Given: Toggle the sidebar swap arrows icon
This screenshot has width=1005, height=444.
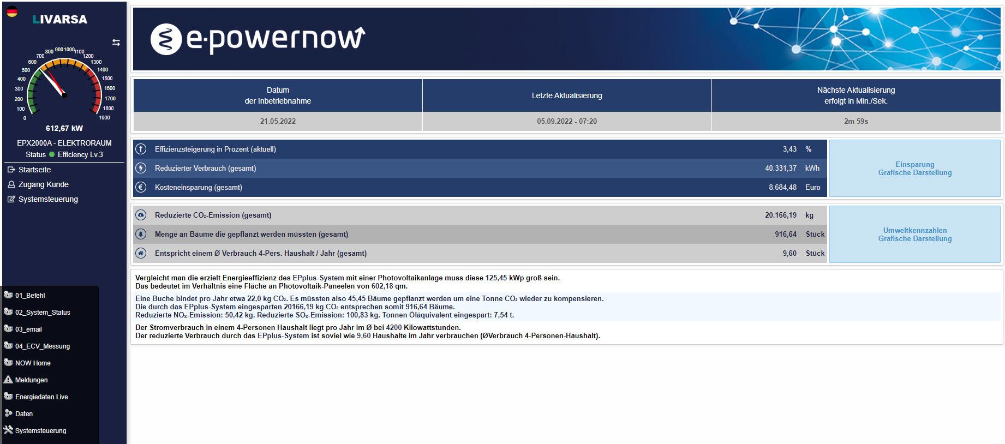Looking at the screenshot, I should click(x=116, y=42).
